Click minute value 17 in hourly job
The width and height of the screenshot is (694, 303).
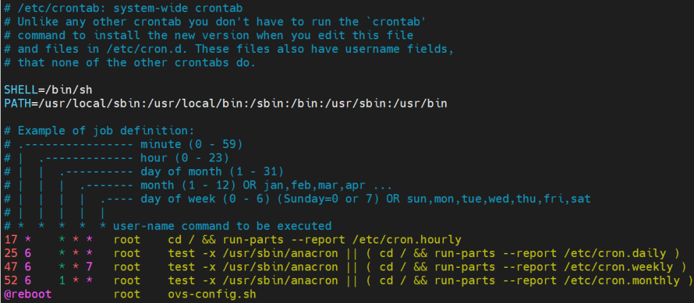11,239
